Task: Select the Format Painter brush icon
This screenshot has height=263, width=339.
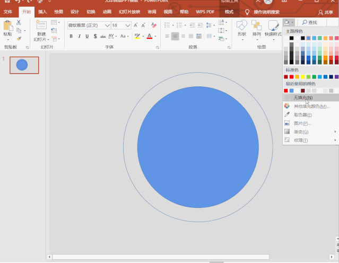Action: (x=19, y=38)
